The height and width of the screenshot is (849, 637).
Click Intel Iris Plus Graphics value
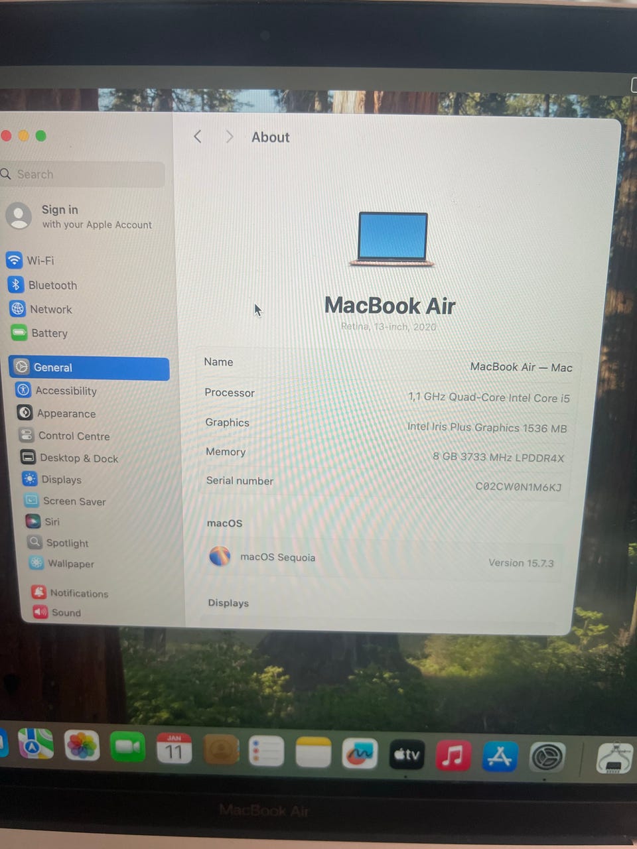[x=487, y=427]
